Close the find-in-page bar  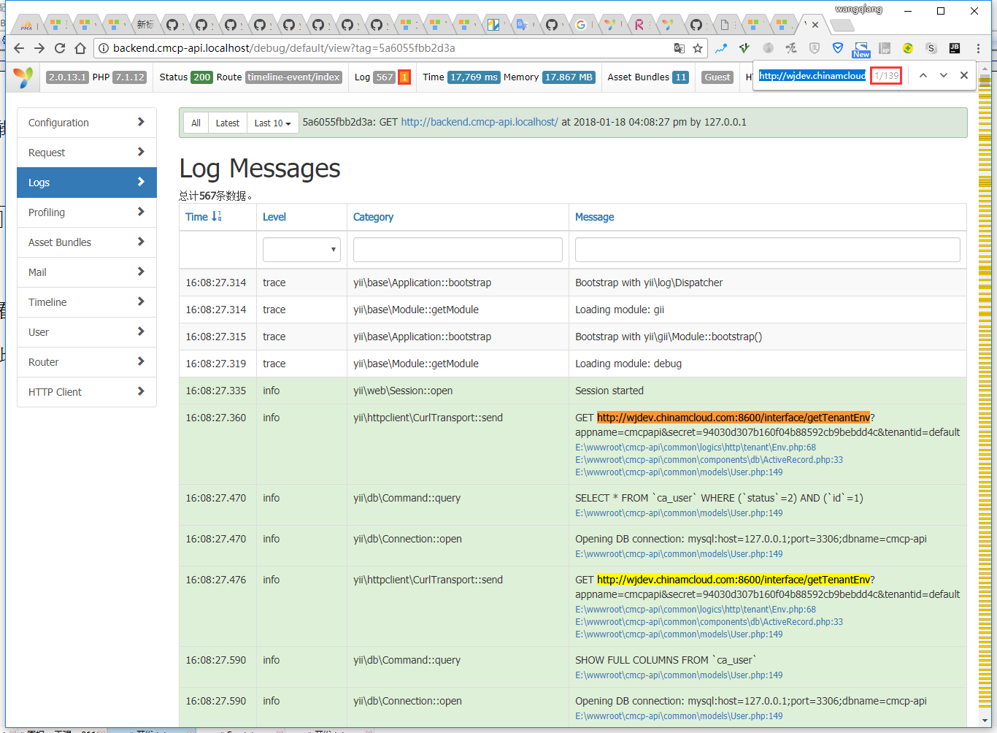tap(964, 75)
